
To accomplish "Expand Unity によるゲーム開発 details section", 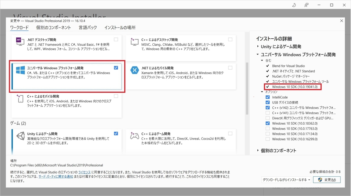I will tap(258, 47).
